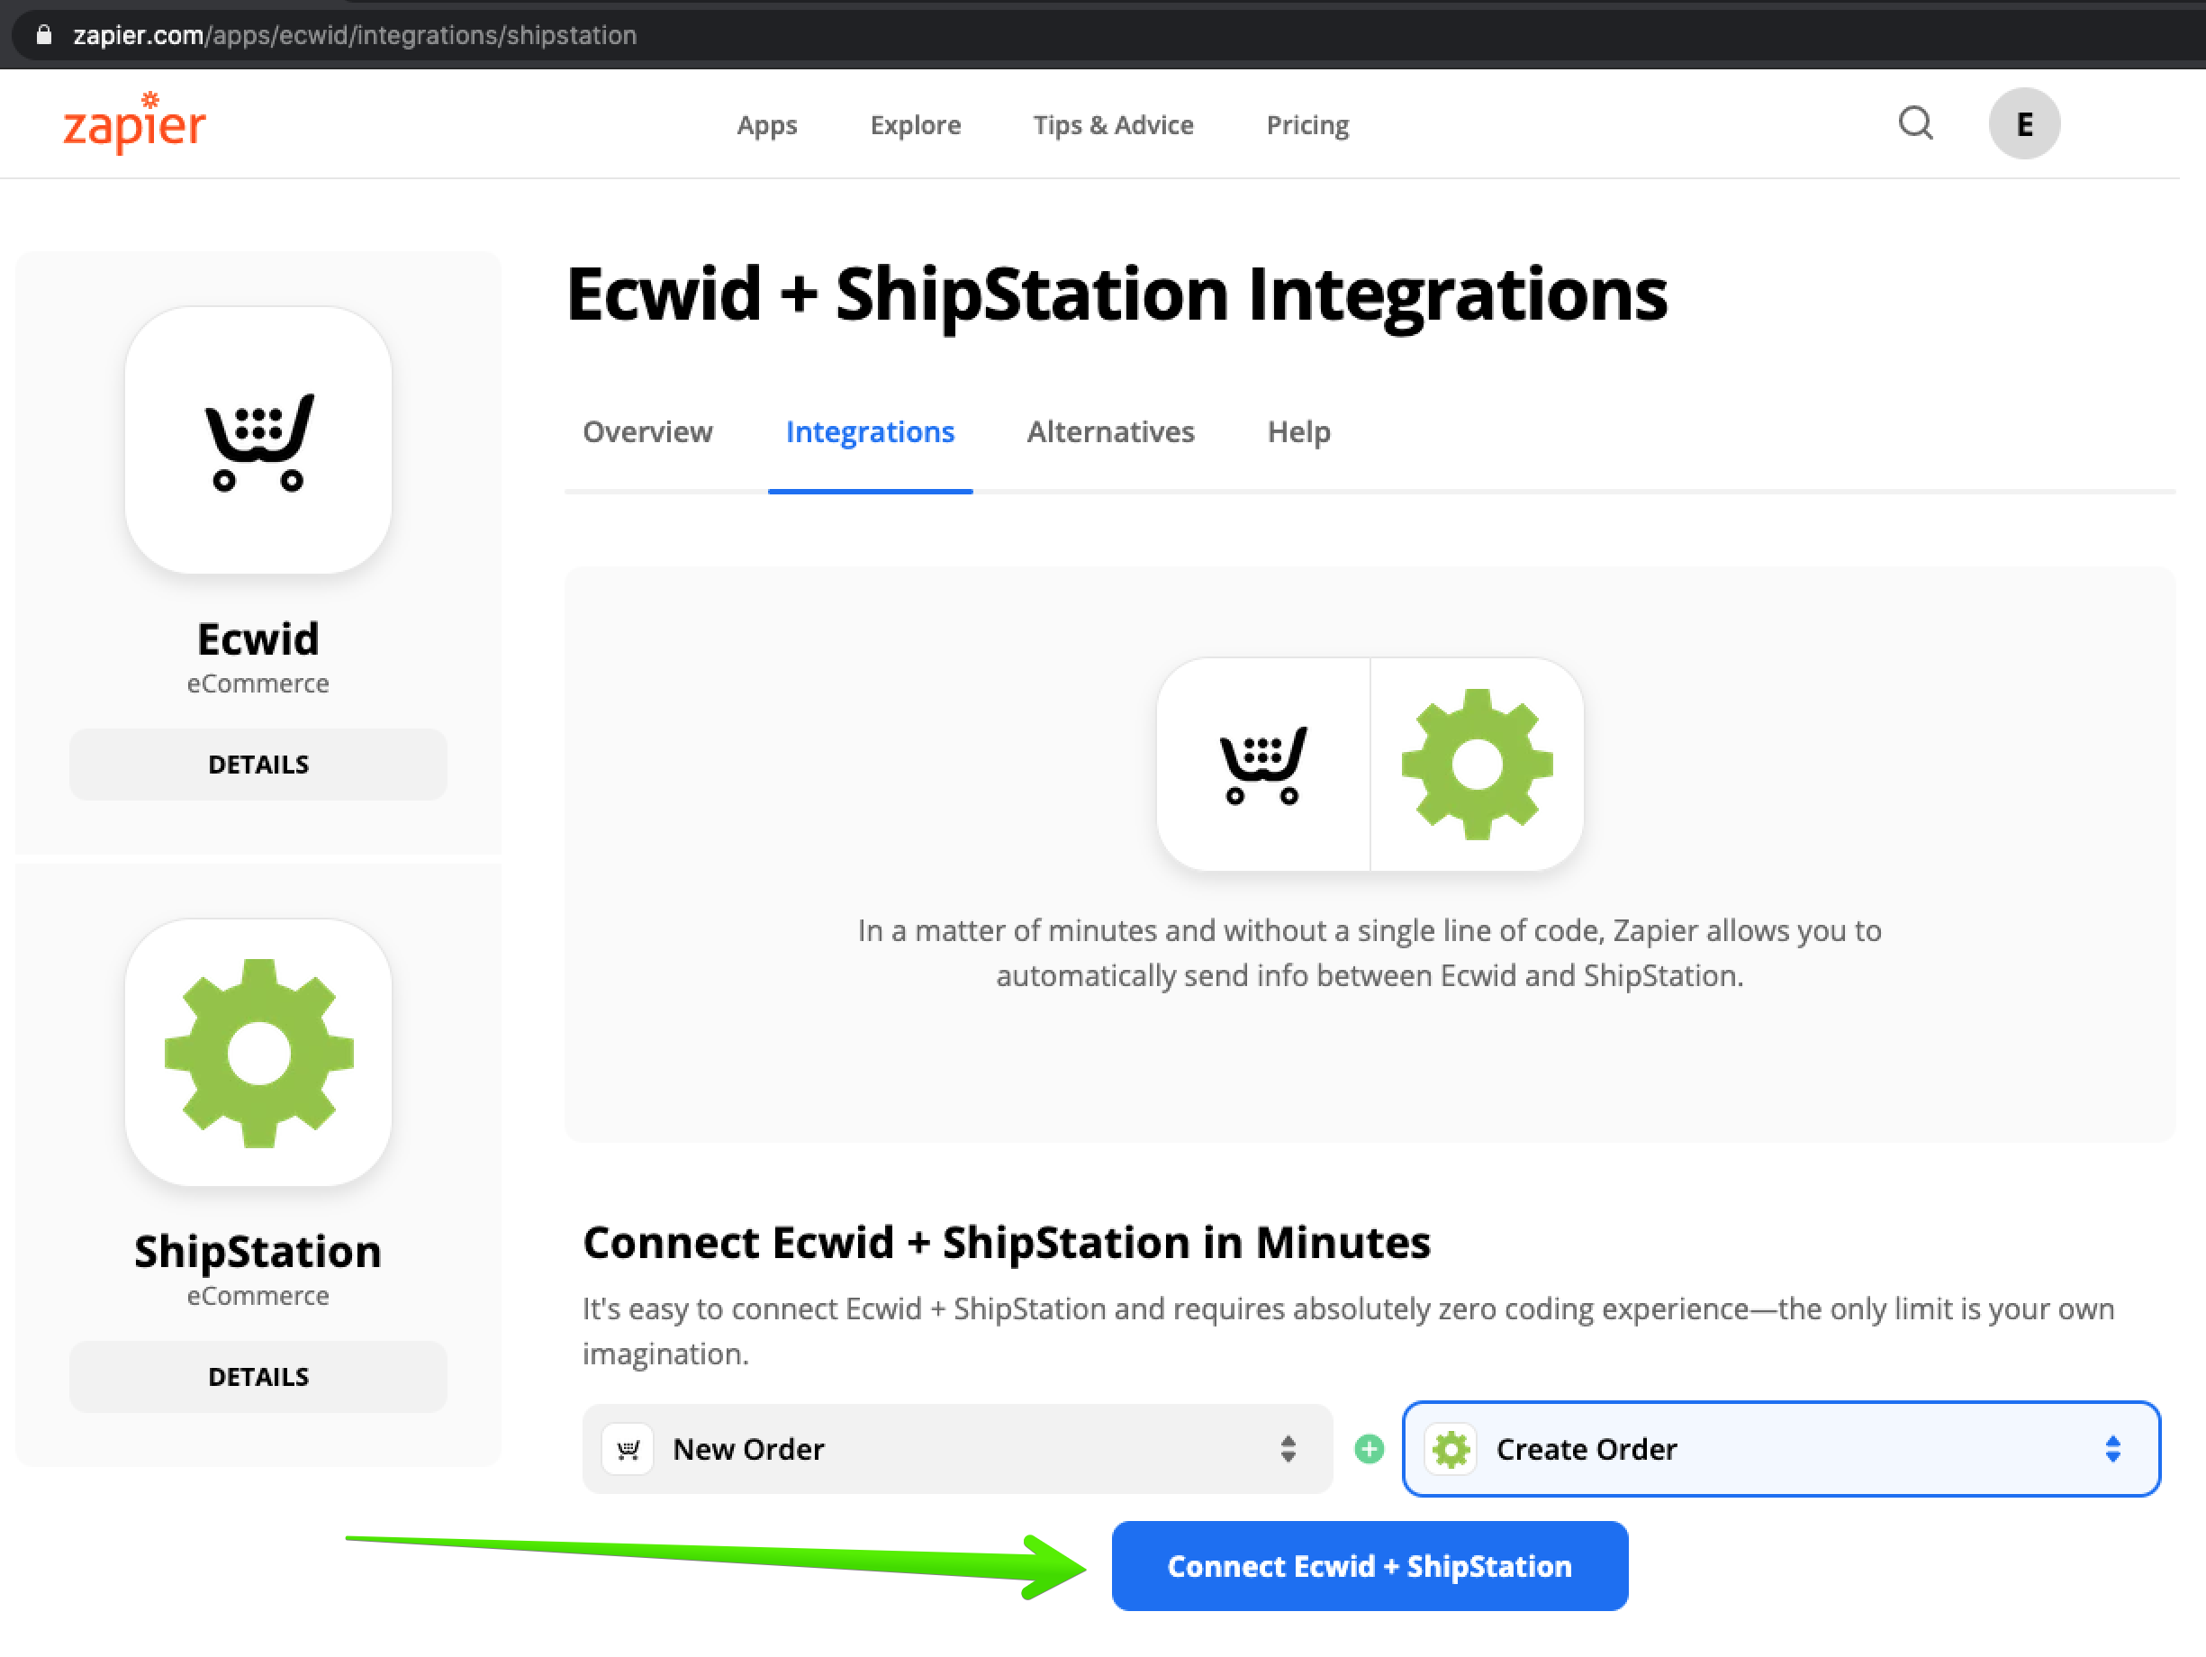Click the Create Order dropdown arrows

(x=2112, y=1448)
